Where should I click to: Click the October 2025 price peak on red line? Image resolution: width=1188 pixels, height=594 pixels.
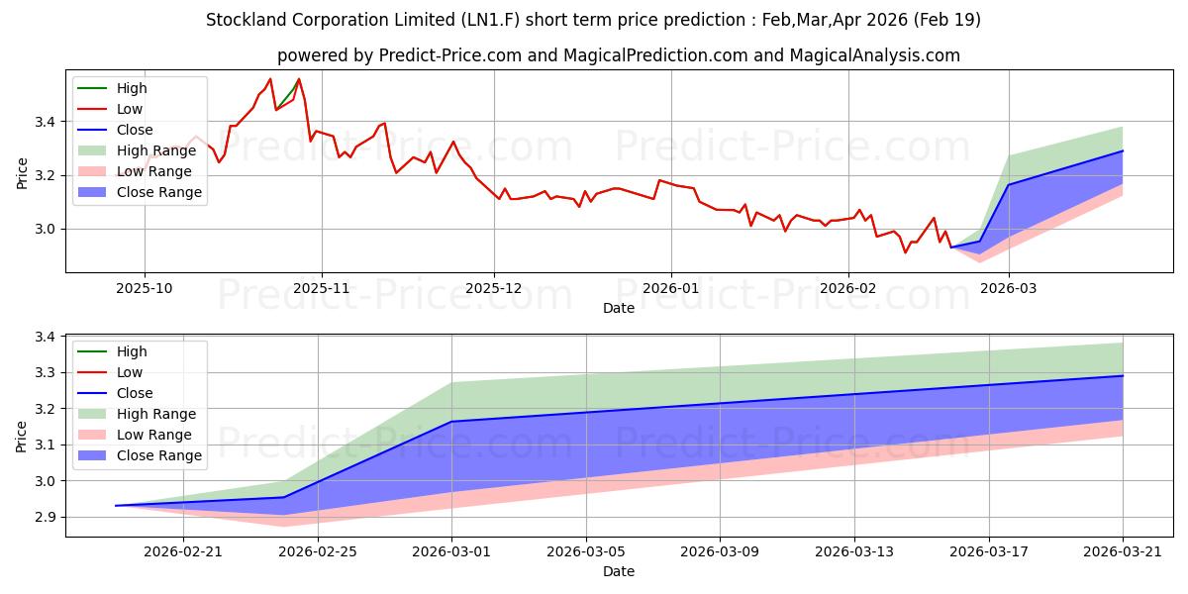click(x=270, y=79)
